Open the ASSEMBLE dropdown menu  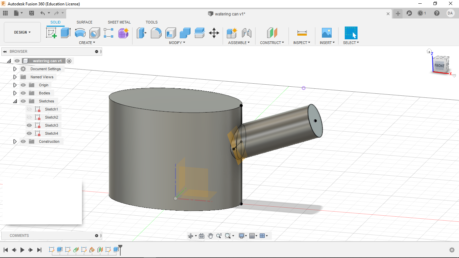(x=239, y=43)
